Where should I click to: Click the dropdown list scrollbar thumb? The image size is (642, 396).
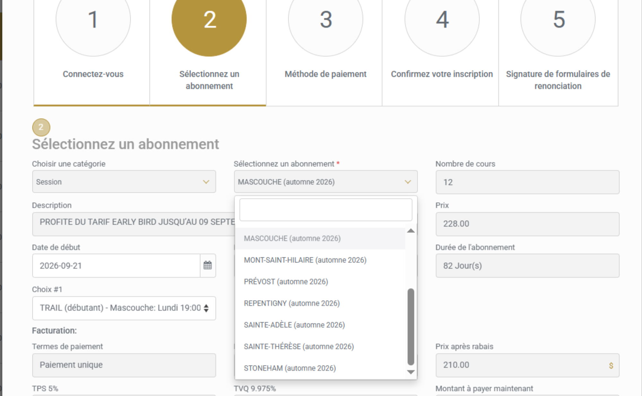(x=411, y=327)
